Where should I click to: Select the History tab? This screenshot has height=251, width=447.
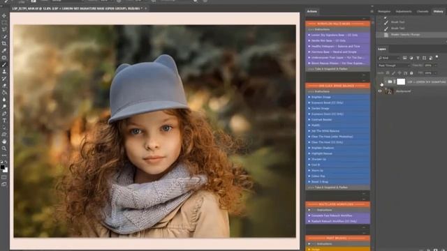tap(439, 11)
